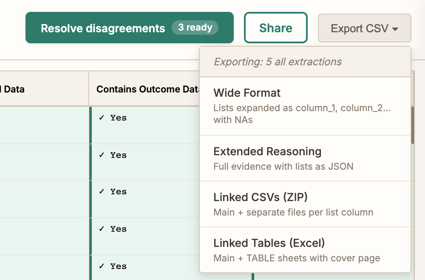Image resolution: width=425 pixels, height=280 pixels.
Task: Click the column header ending in 'Data' at the left edge
Action: [44, 89]
